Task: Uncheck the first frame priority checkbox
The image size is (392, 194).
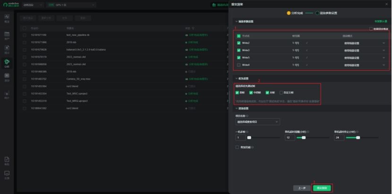Action: click(x=237, y=93)
